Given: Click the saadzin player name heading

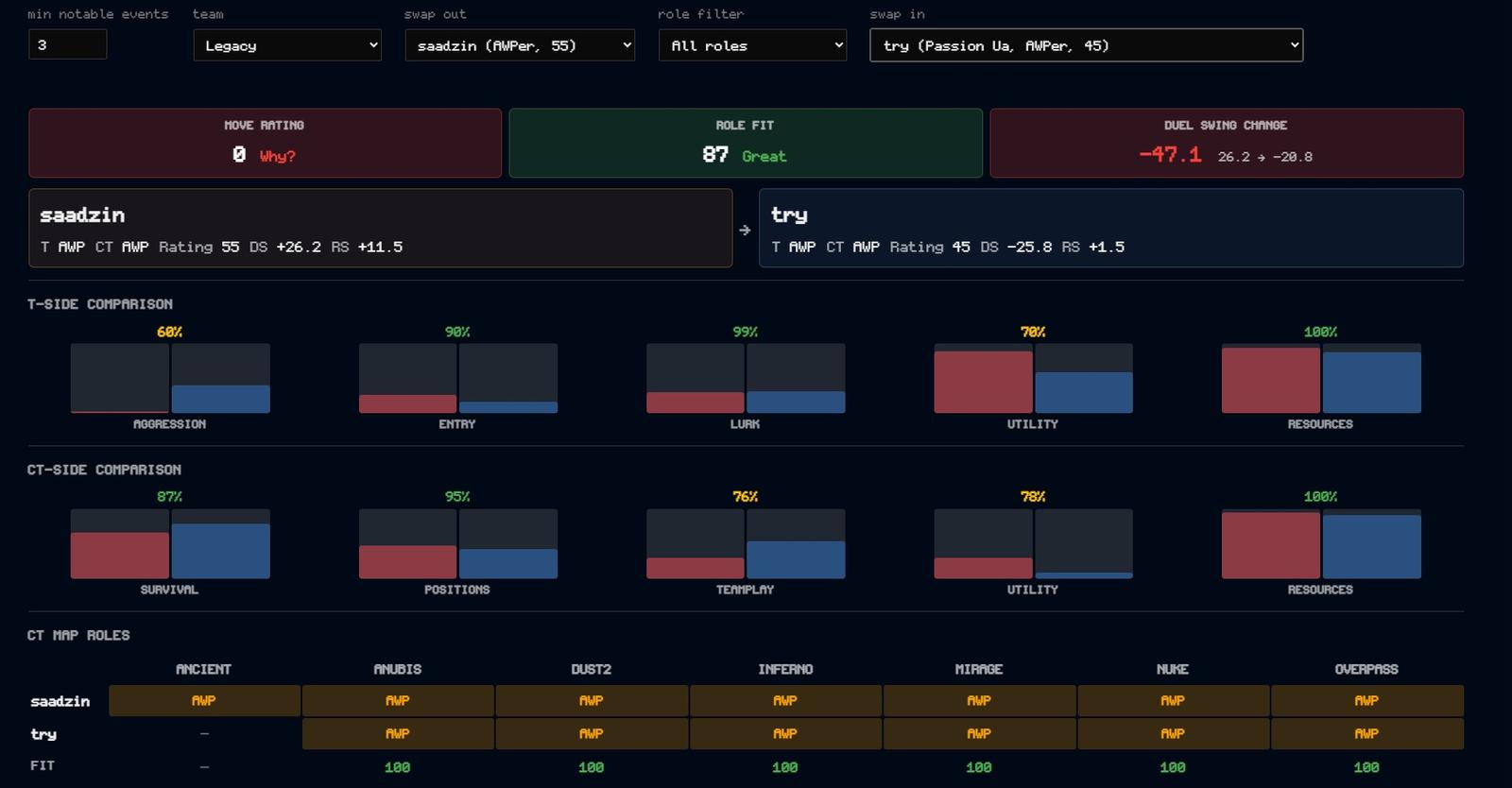Looking at the screenshot, I should click(82, 214).
